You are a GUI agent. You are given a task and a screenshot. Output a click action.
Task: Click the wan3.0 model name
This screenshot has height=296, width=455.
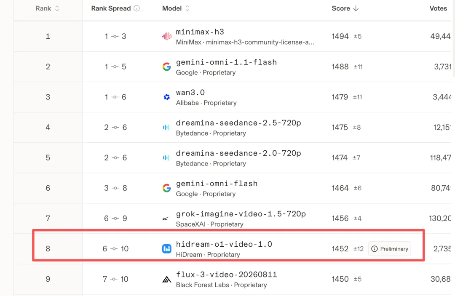pos(190,93)
